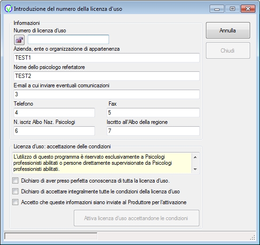Click the application checkmark icon in title bar
Screen dimensions: 260x245
(8, 8)
